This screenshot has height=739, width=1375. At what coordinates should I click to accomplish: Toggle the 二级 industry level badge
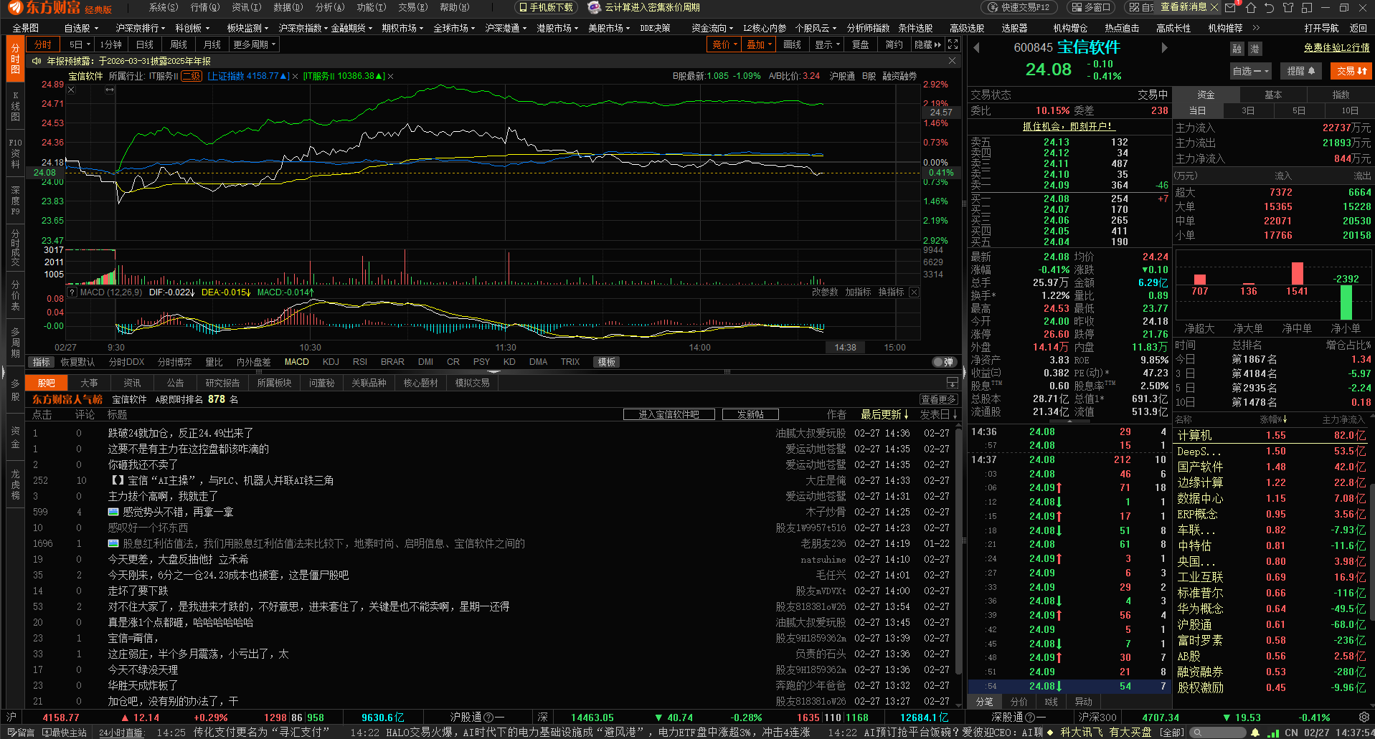pyautogui.click(x=192, y=76)
